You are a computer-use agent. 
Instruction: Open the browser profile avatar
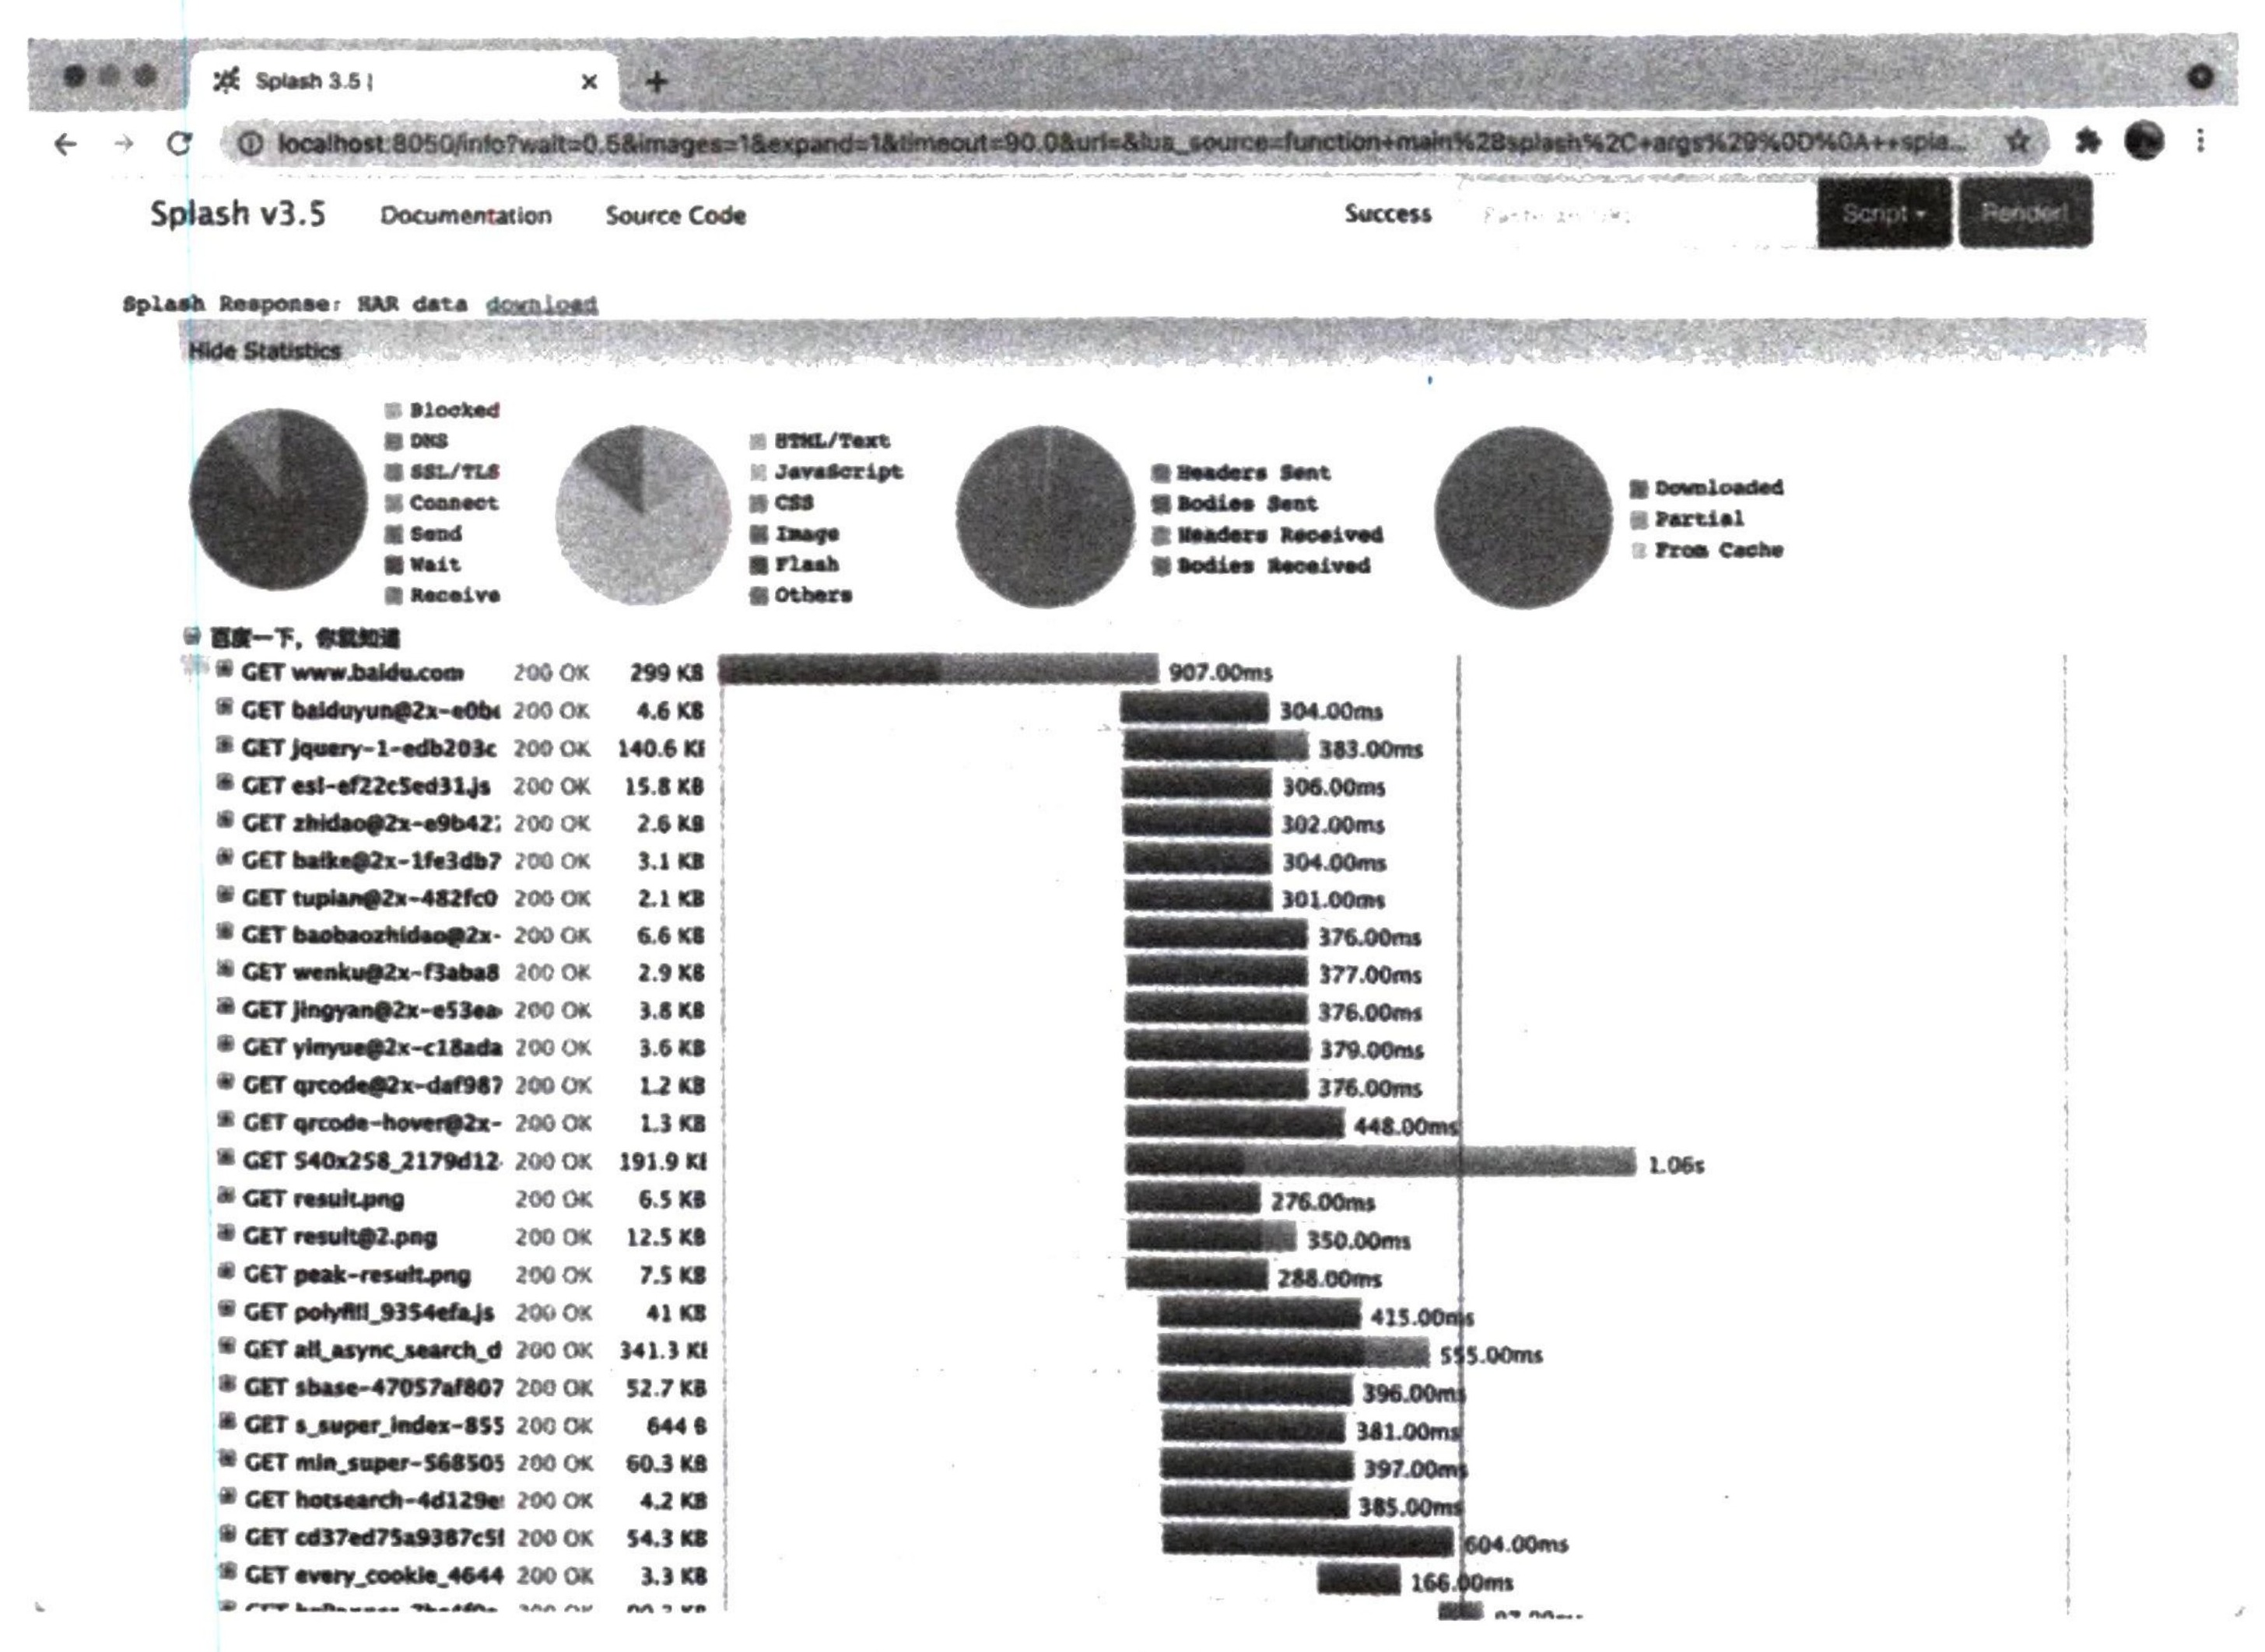coord(2143,140)
